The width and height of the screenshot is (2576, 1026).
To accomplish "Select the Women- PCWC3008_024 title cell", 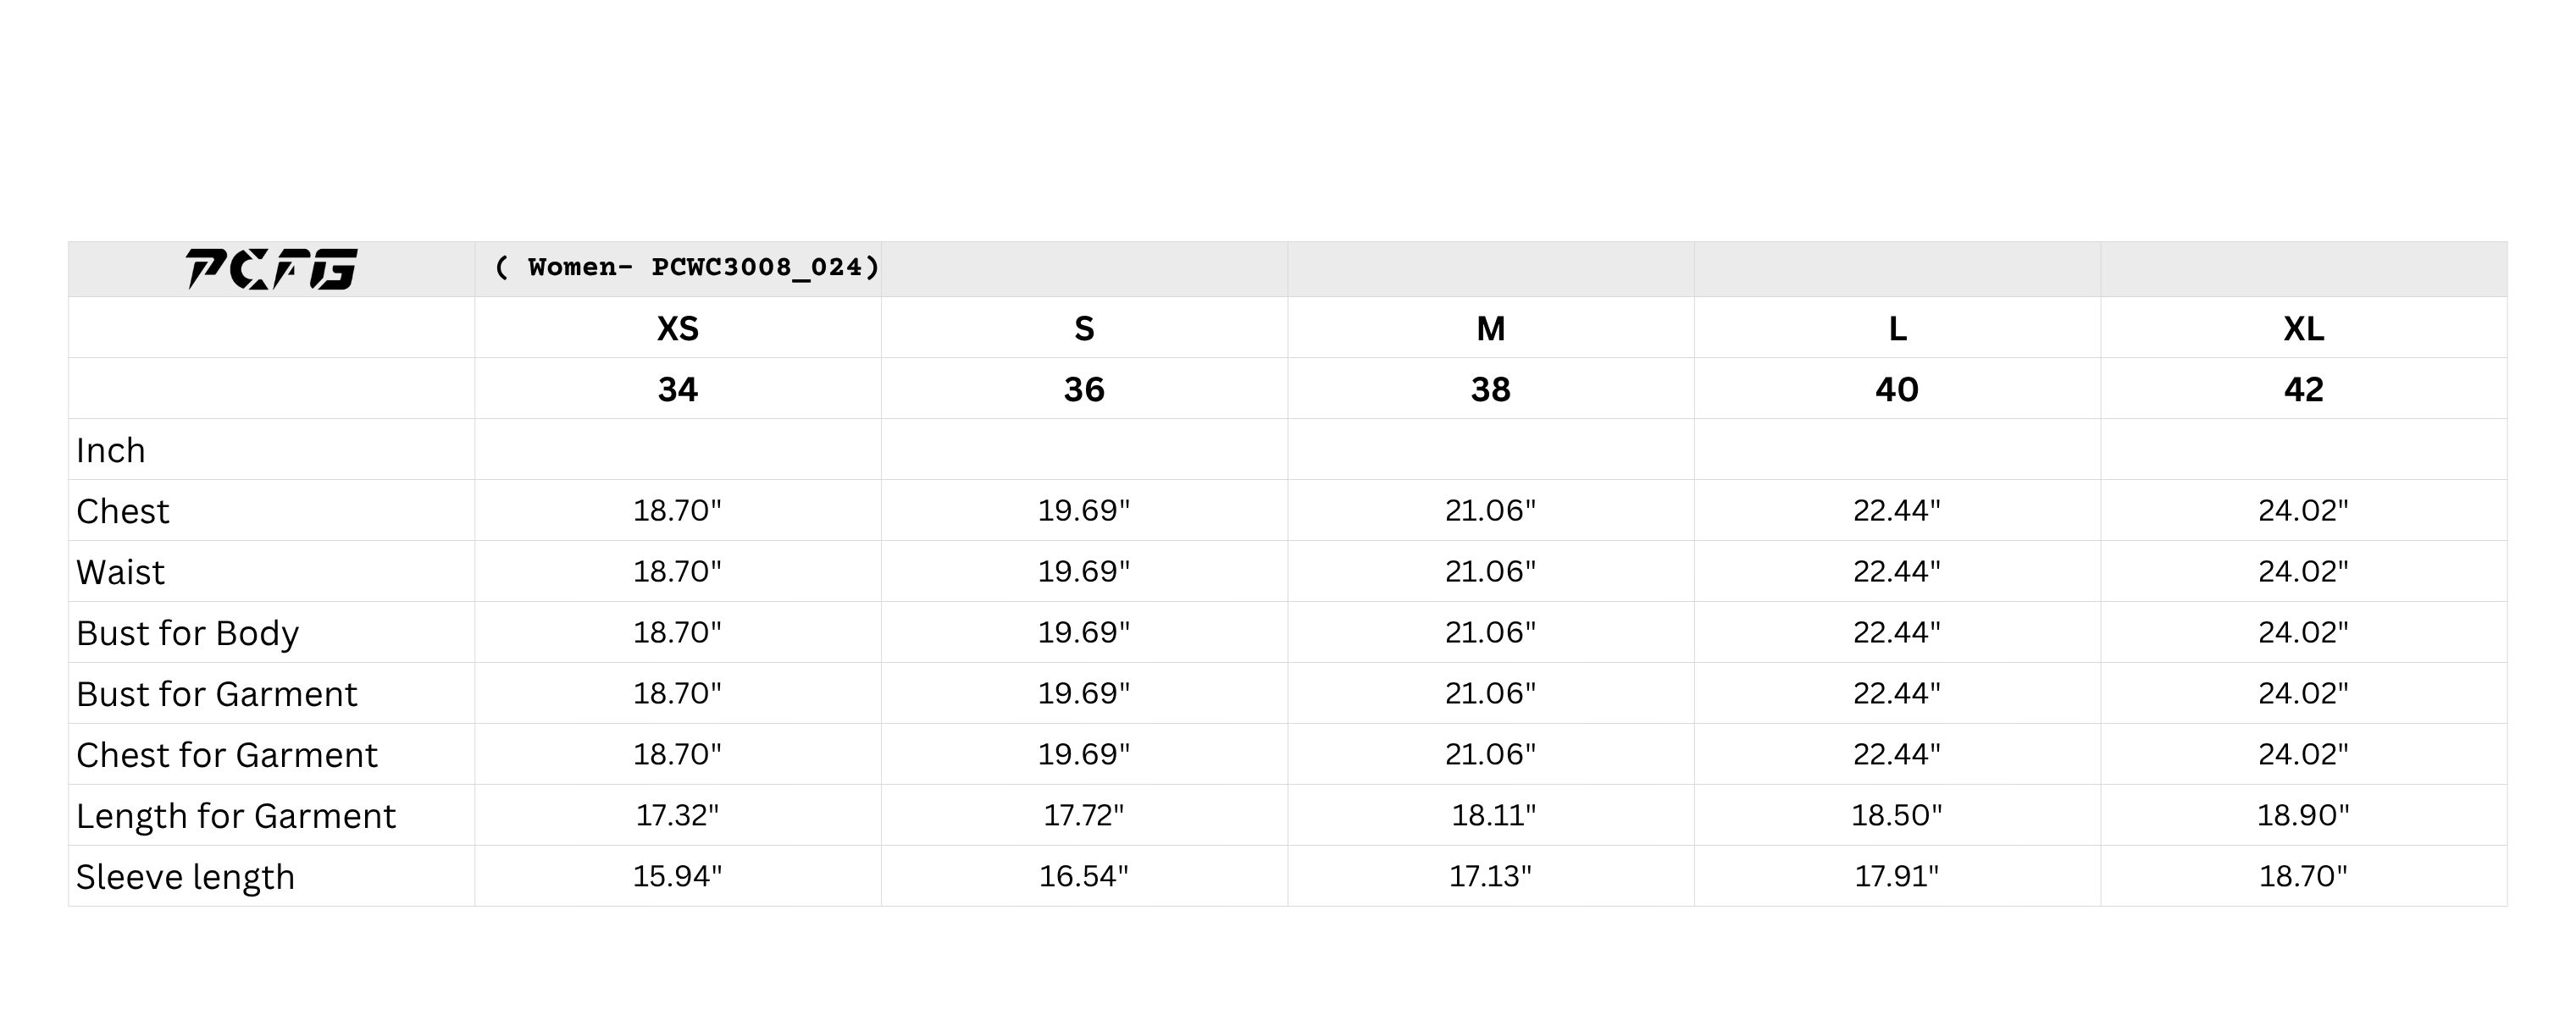I will coord(687,268).
